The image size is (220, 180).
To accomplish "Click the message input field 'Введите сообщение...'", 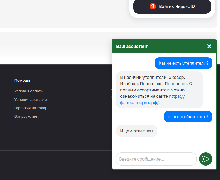I will point(156,159).
